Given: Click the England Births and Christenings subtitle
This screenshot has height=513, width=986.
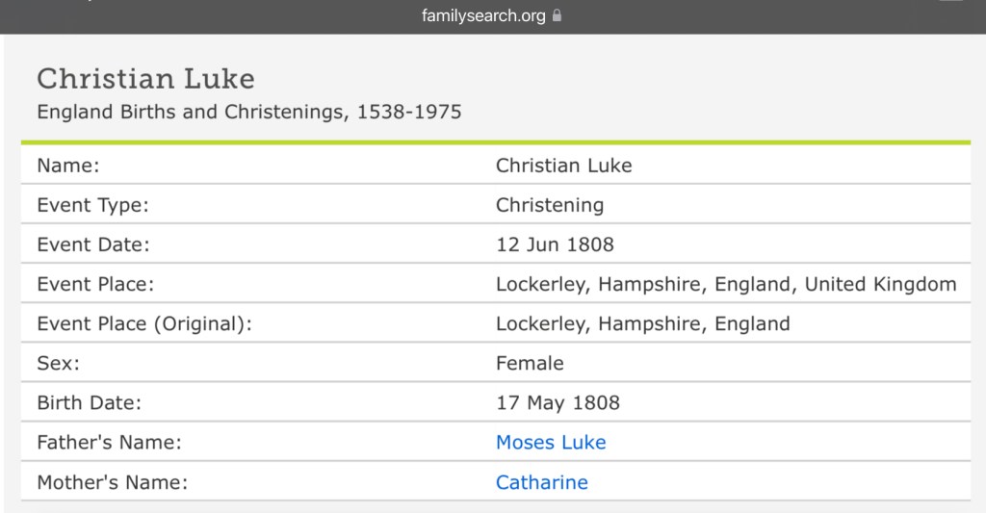Looking at the screenshot, I should pos(248,112).
